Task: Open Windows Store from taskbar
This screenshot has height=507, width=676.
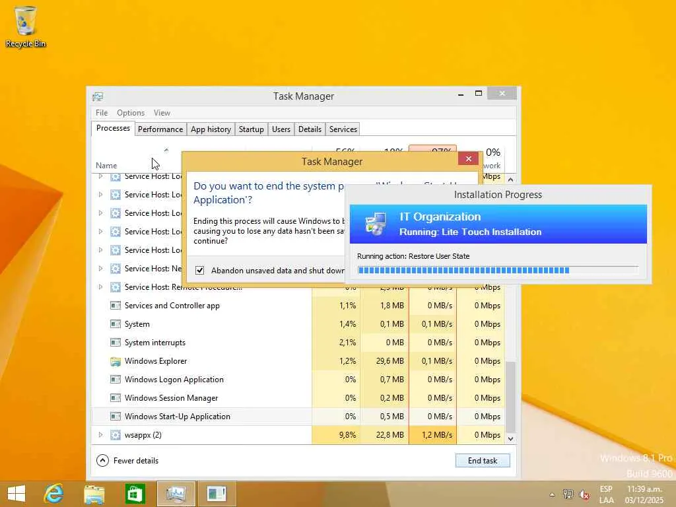Action: (x=135, y=494)
